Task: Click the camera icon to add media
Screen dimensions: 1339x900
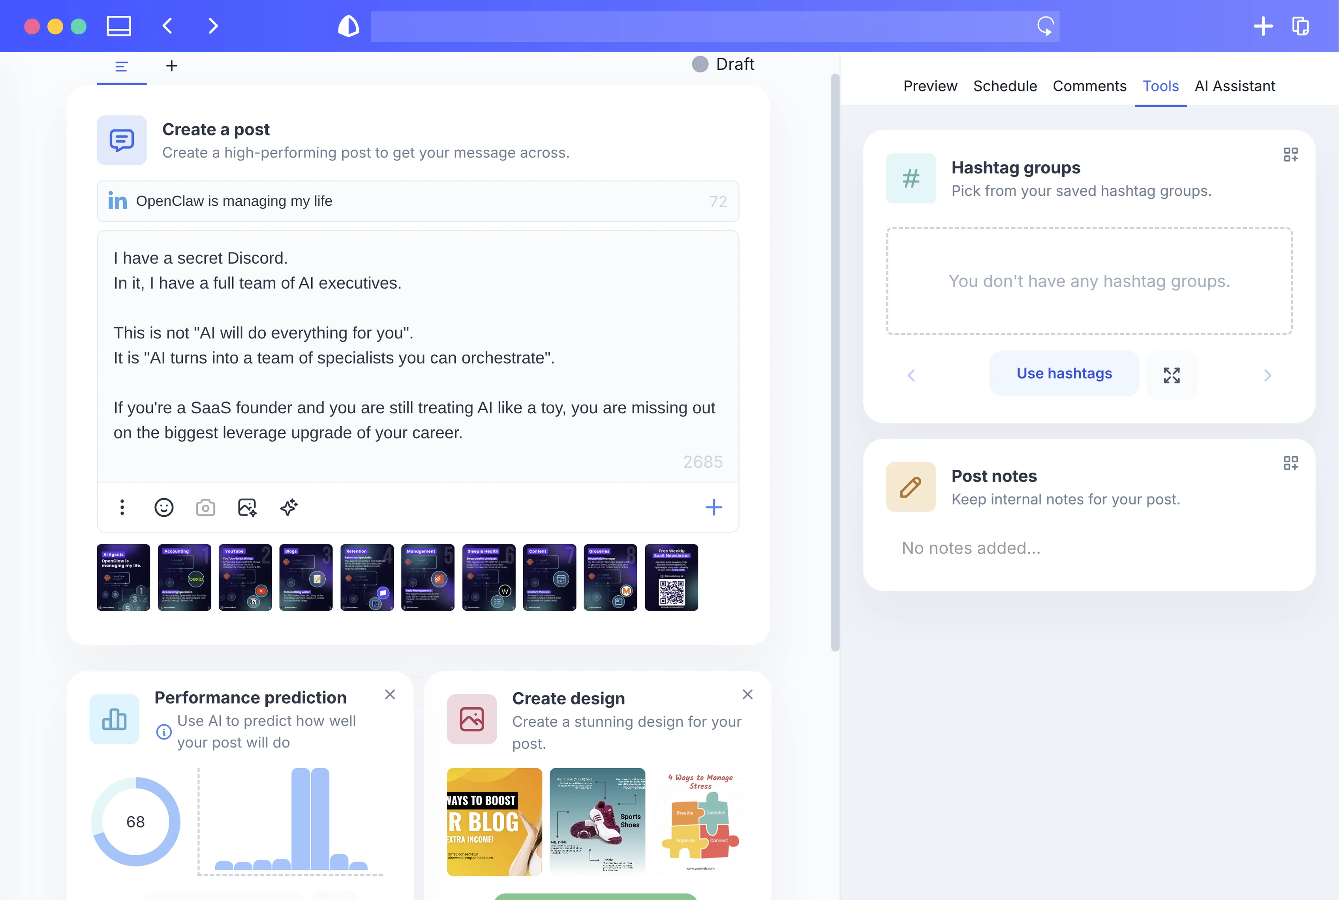Action: tap(205, 507)
